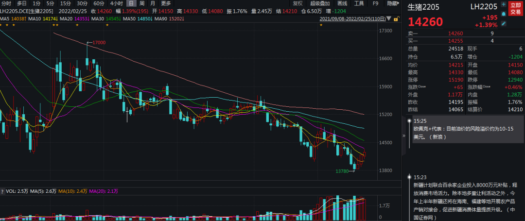This screenshot has height=221, width=525.
Task: Click the MA20 14353 indicator label
Action: coord(76,18)
